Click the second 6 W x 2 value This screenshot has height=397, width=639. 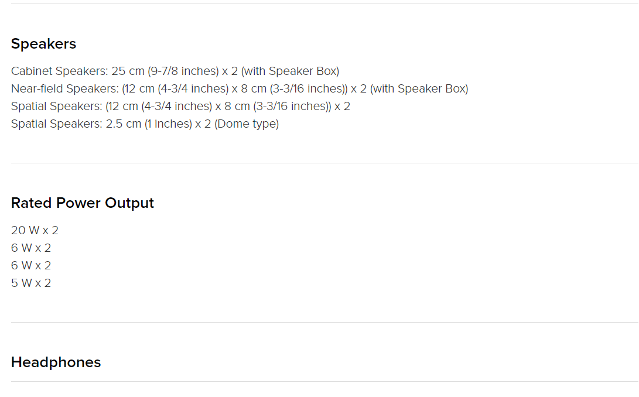pos(31,265)
